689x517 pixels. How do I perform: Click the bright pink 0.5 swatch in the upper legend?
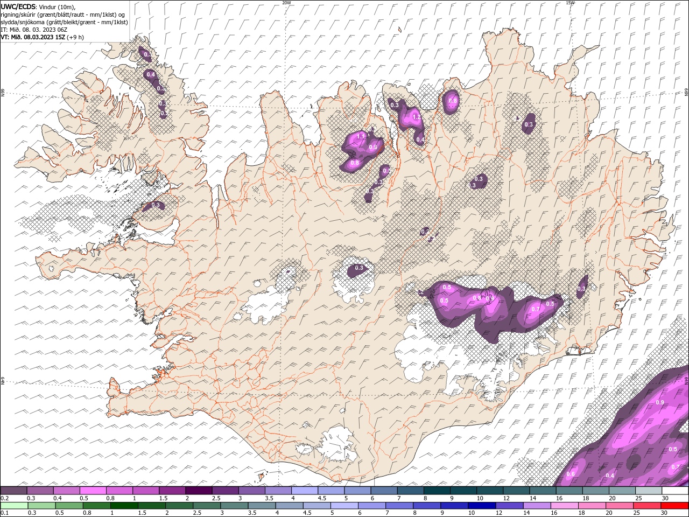pos(93,491)
